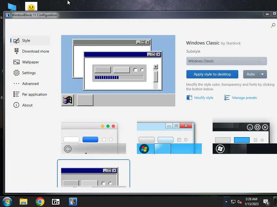Click the WindowBlinds taskbar icon
The image size is (277, 207).
73,202
